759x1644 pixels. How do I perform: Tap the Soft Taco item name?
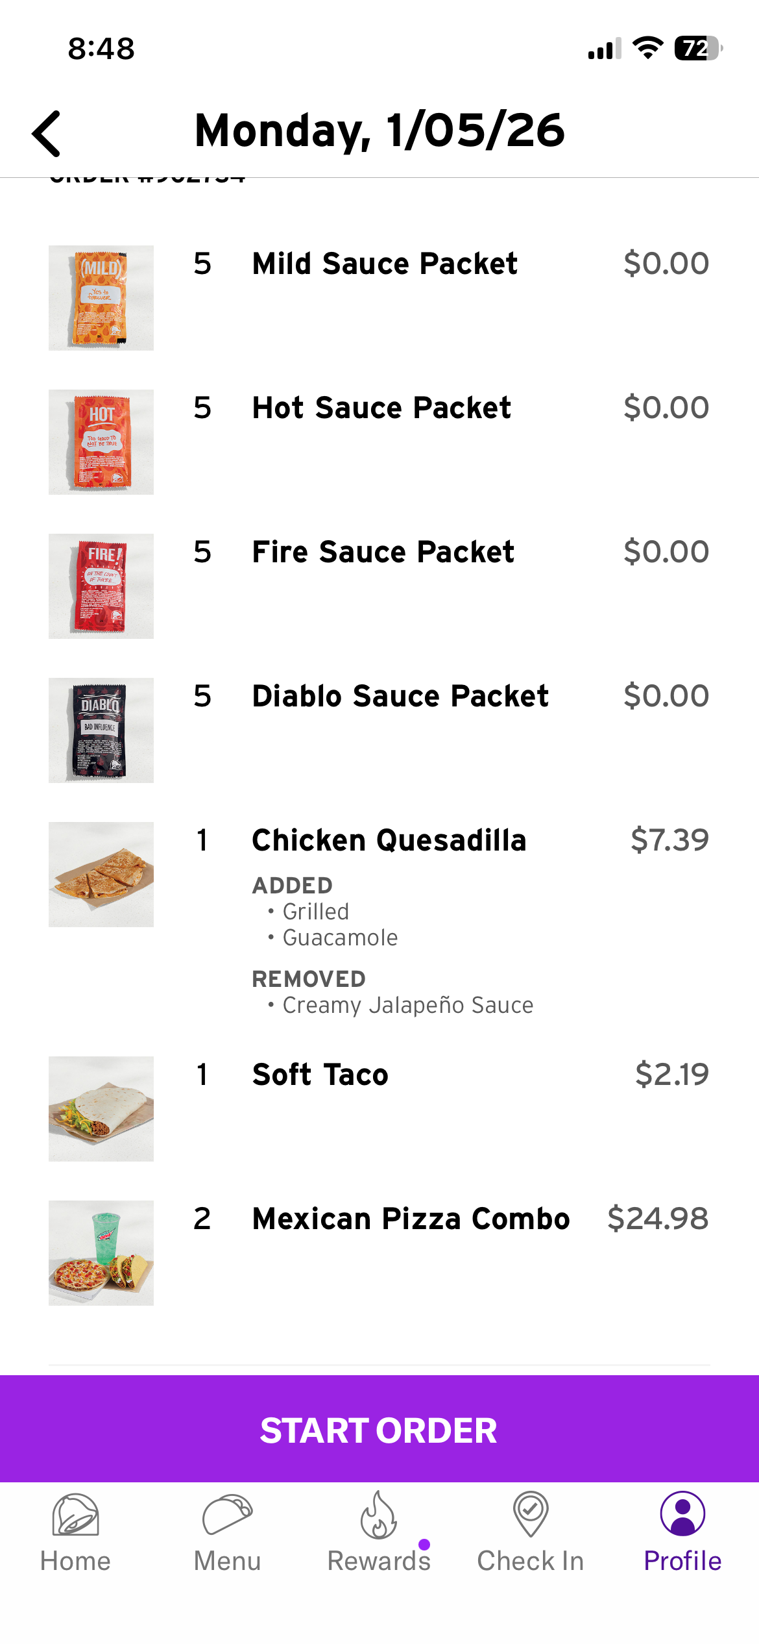click(320, 1075)
